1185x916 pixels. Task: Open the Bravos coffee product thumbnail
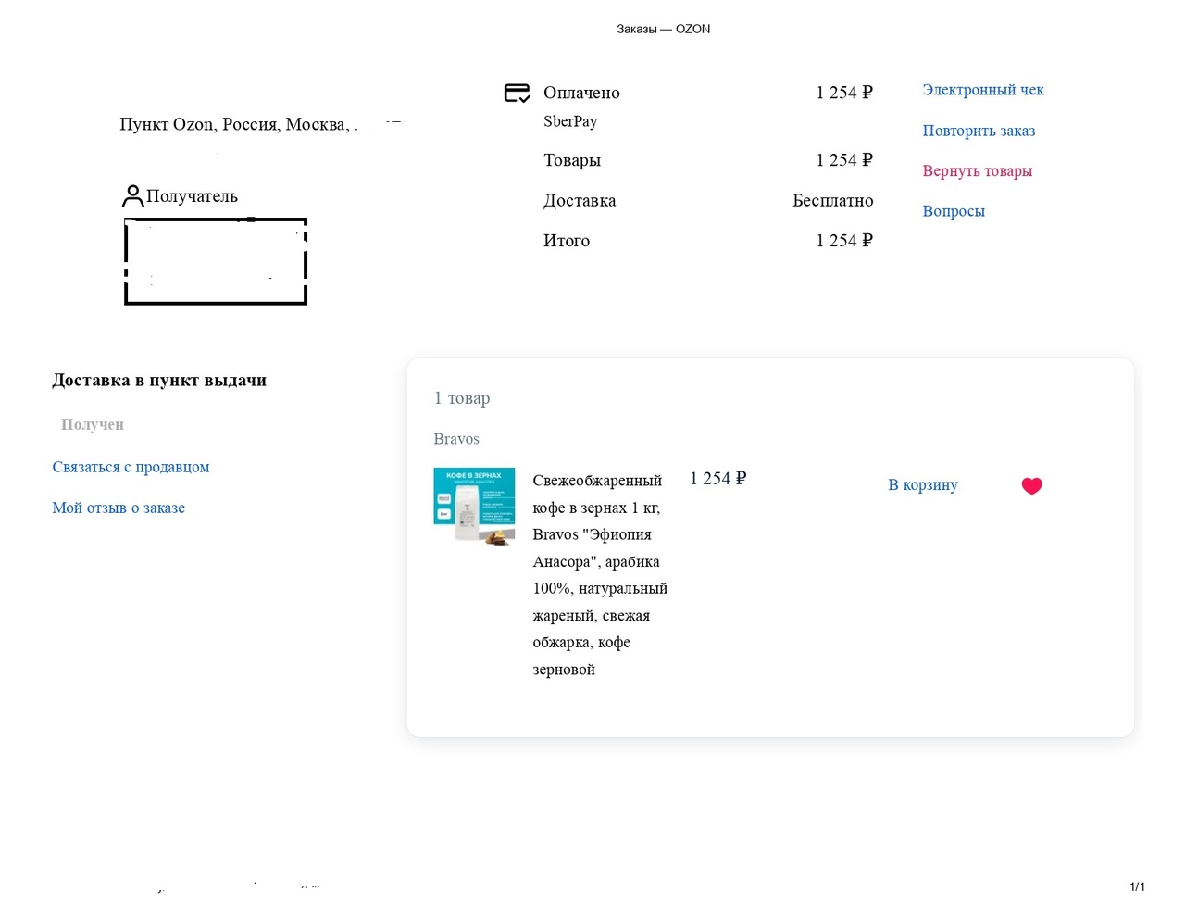(474, 507)
